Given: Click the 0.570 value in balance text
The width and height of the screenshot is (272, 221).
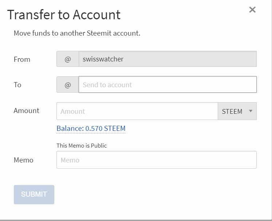Looking at the screenshot, I should tap(94, 128).
